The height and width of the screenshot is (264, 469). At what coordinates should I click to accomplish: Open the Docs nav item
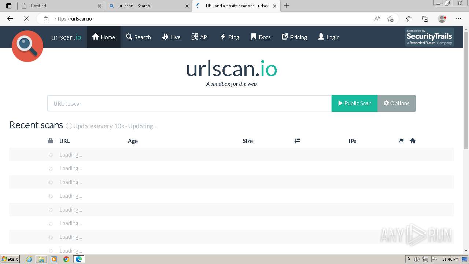click(x=261, y=37)
